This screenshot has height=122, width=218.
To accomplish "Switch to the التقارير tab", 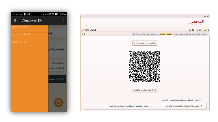I will point(176,34).
